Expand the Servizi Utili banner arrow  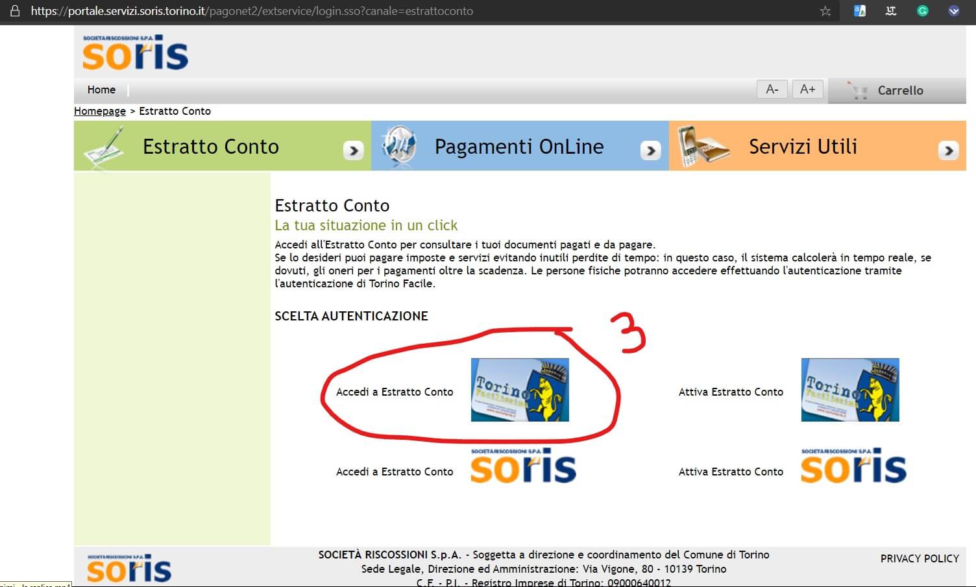pos(948,150)
